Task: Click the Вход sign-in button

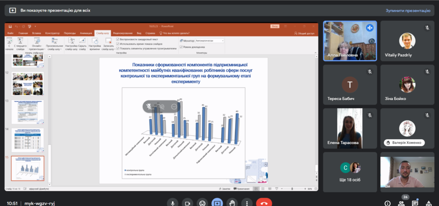Action: (x=275, y=26)
